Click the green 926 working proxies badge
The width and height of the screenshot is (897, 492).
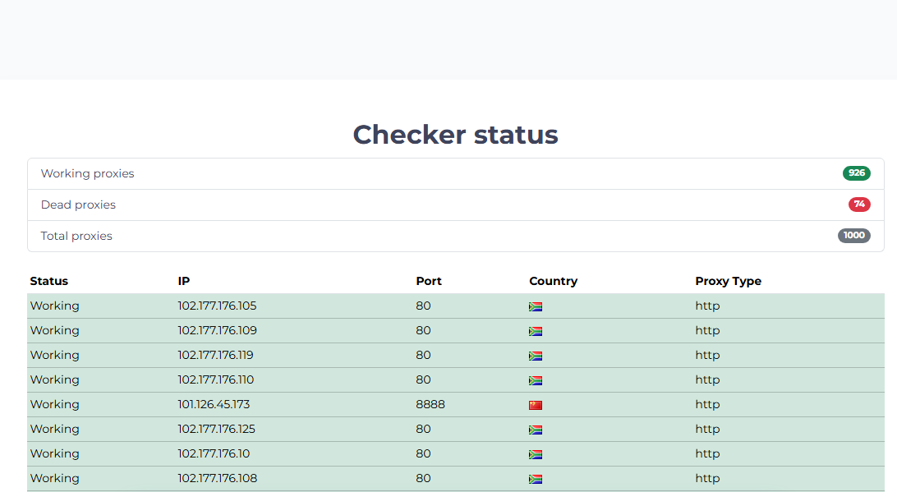coord(856,173)
